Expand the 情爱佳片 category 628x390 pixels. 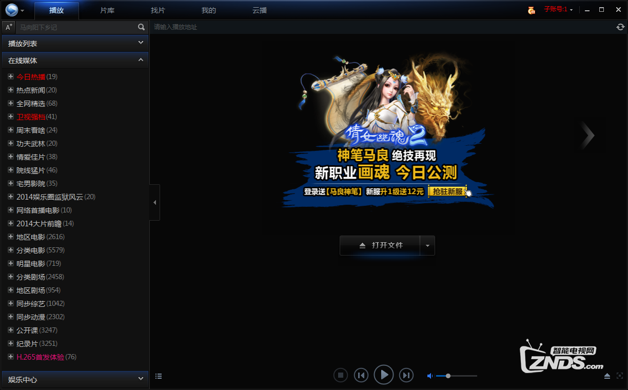pos(11,157)
